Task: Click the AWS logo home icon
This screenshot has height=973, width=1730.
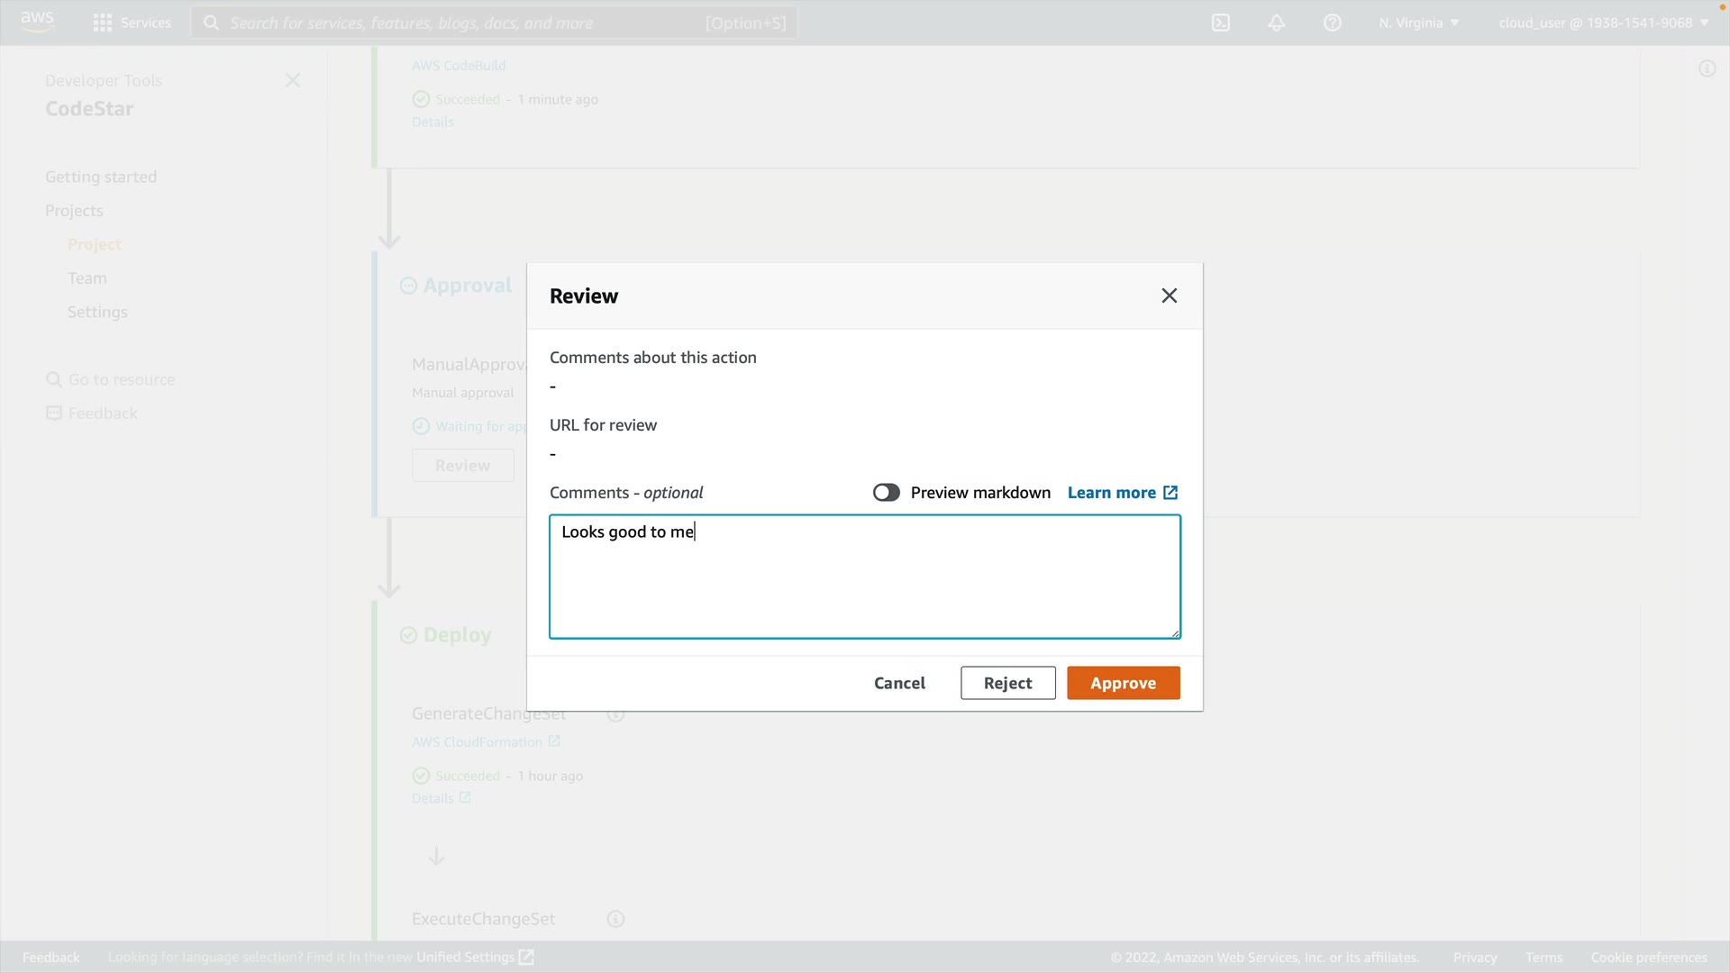Action: [x=37, y=22]
